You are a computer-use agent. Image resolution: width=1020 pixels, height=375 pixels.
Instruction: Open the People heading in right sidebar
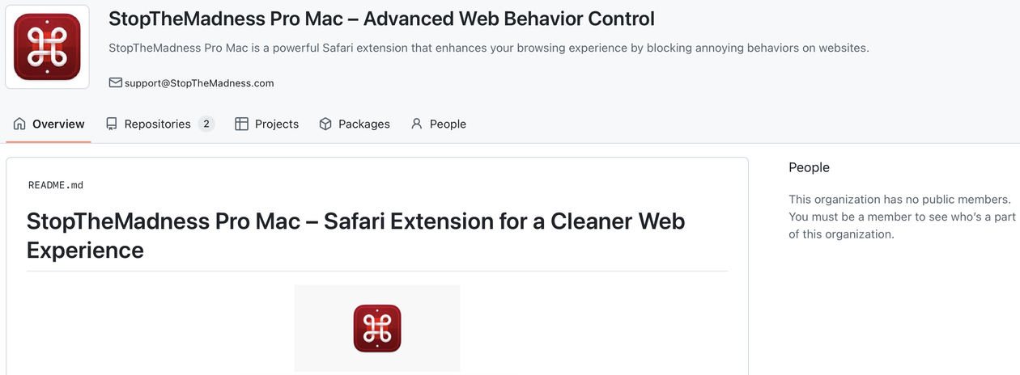(809, 167)
